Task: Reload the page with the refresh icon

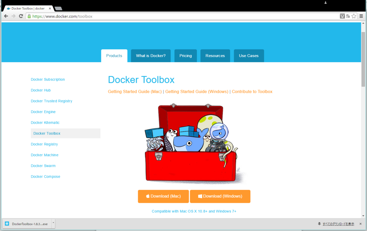Action: (21, 16)
